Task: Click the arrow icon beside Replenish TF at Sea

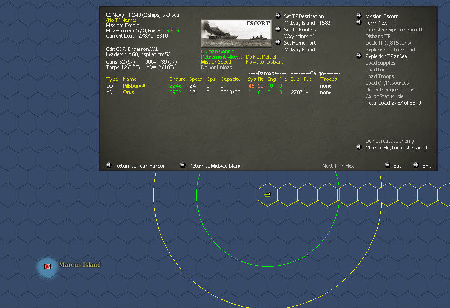Action: pos(359,56)
